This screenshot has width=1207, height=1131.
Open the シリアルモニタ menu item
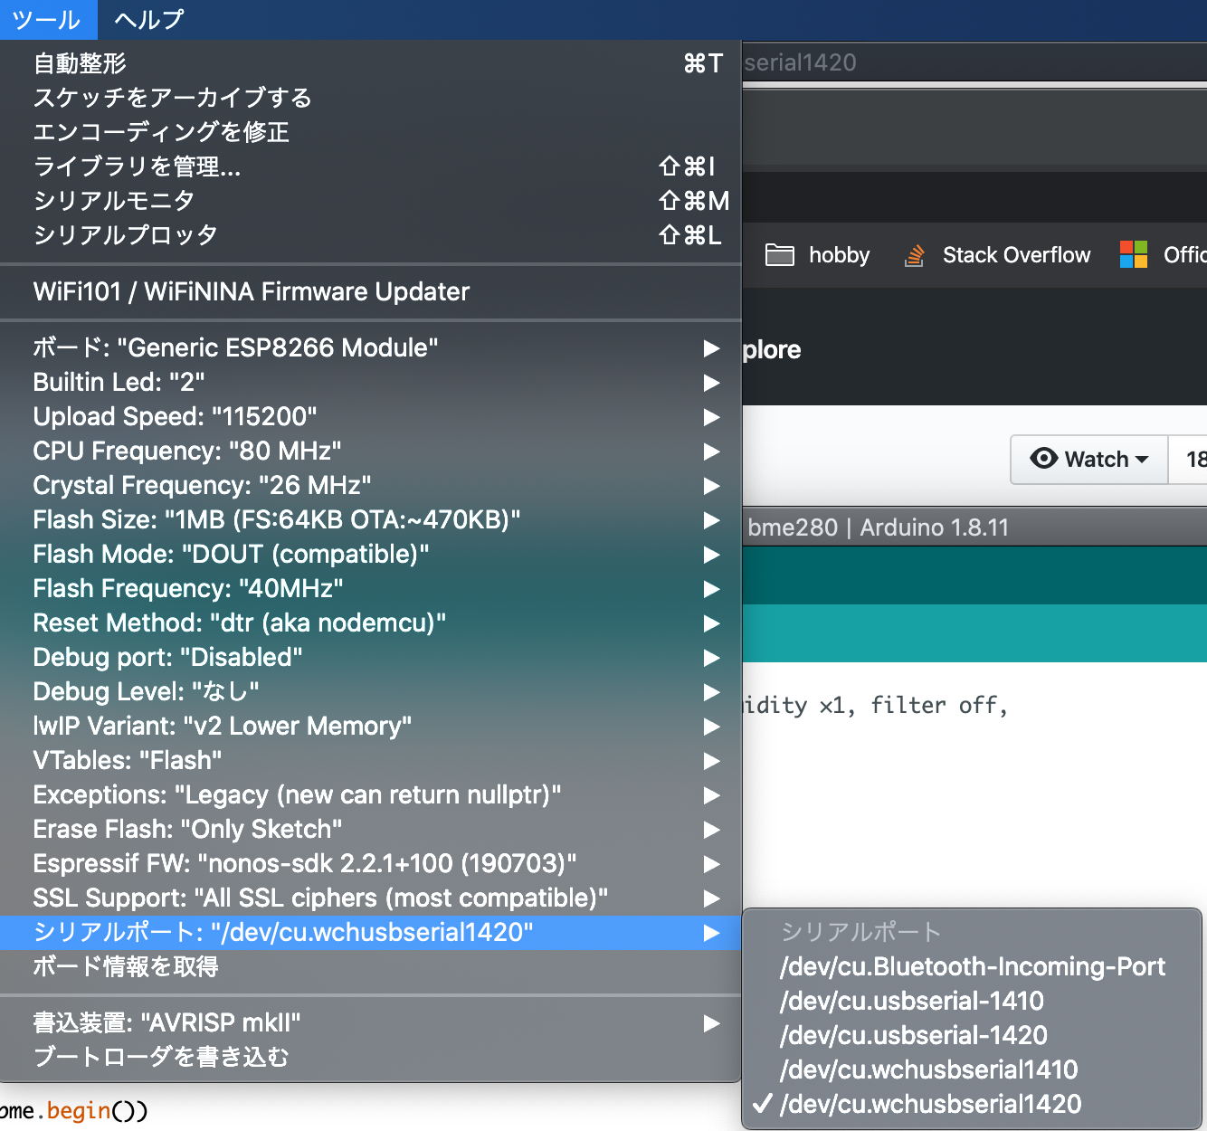[114, 201]
